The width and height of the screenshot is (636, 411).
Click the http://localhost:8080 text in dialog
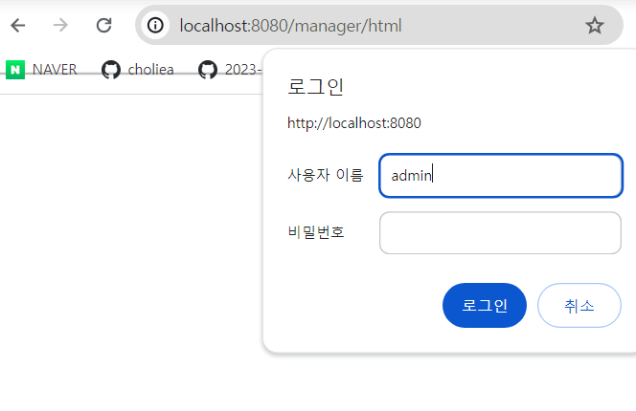coord(354,123)
